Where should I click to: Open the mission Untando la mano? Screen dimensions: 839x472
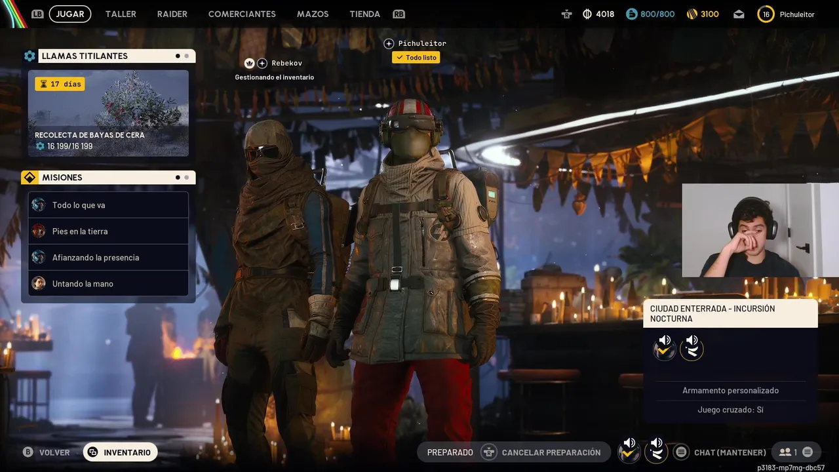[x=108, y=283]
